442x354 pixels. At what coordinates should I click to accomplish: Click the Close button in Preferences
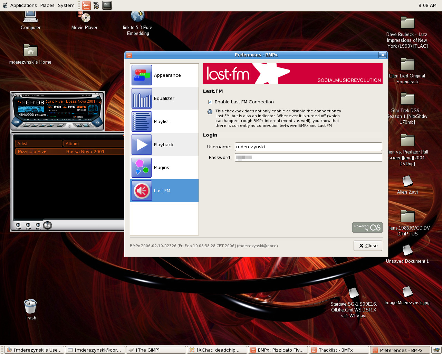point(368,246)
